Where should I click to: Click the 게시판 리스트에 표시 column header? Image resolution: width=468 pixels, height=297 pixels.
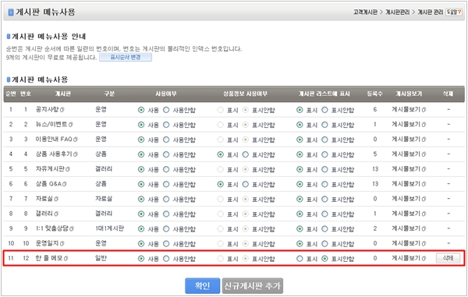(324, 94)
